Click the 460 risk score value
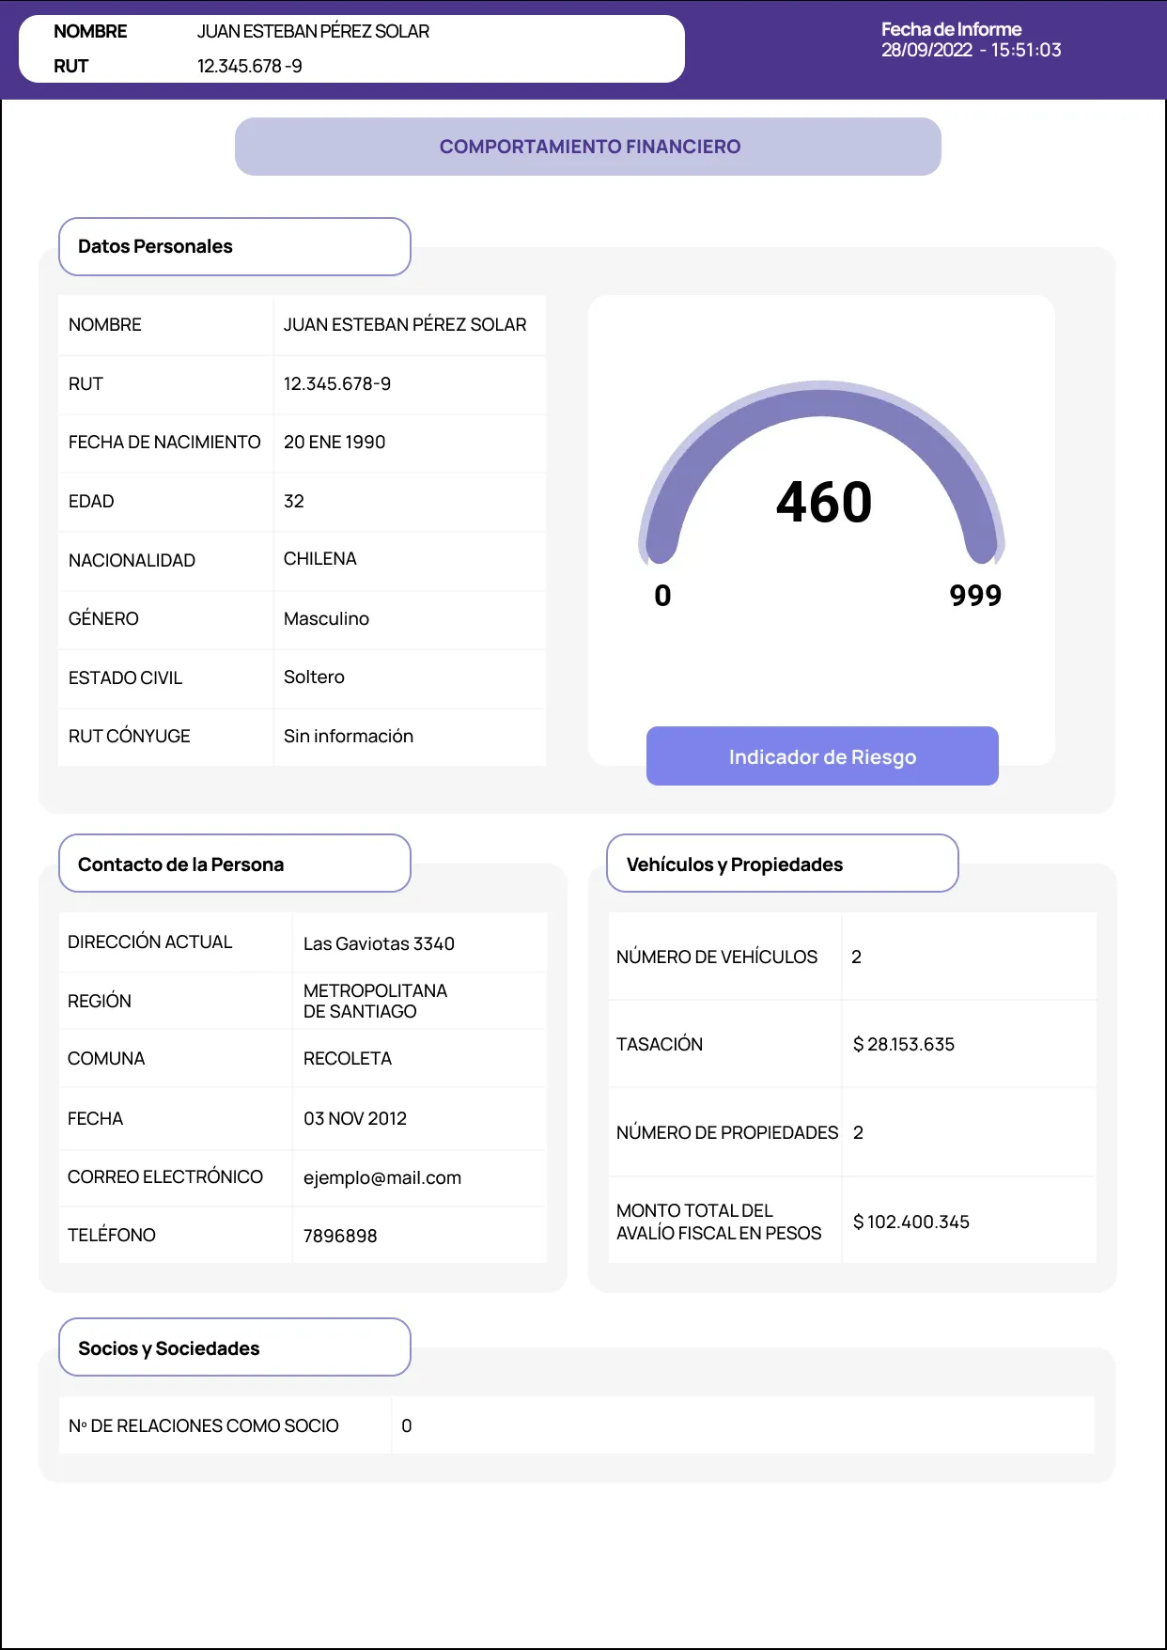This screenshot has height=1650, width=1167. click(x=824, y=502)
